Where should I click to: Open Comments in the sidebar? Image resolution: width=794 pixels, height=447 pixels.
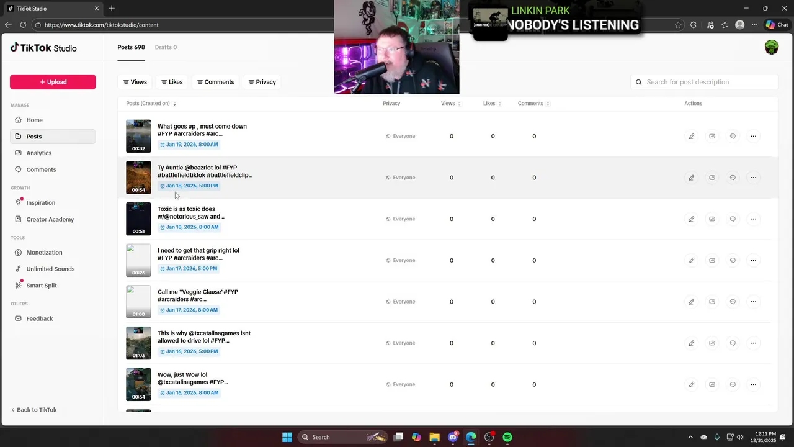coord(53,169)
